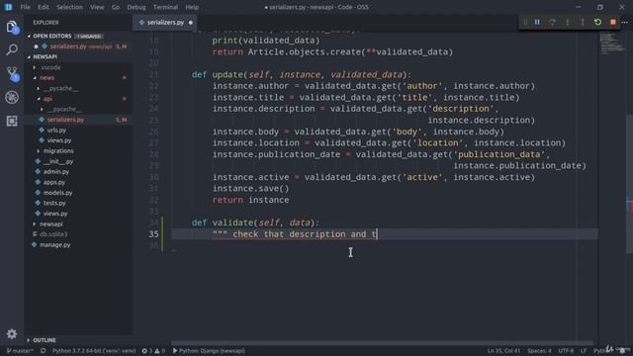Open the Go menu
The height and width of the screenshot is (356, 633).
click(116, 7)
